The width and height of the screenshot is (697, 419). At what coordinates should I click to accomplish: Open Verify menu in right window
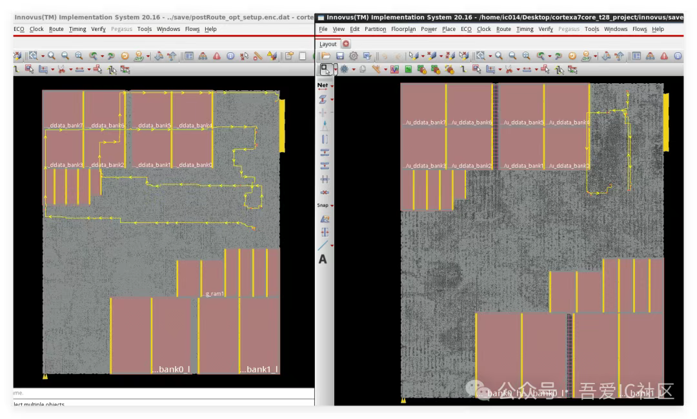[545, 29]
